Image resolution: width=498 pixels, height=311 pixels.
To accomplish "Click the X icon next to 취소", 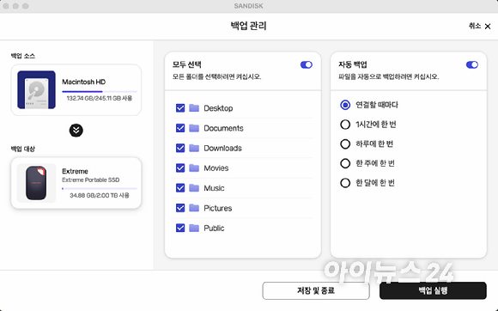I will 488,27.
